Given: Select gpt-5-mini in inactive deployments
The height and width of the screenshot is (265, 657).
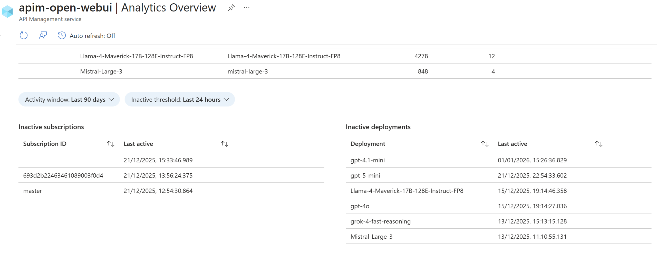Looking at the screenshot, I should tap(365, 176).
